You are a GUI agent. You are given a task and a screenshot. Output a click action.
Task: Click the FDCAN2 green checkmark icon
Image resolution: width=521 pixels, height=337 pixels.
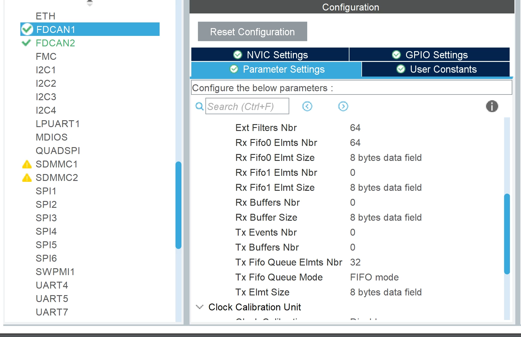coord(26,43)
